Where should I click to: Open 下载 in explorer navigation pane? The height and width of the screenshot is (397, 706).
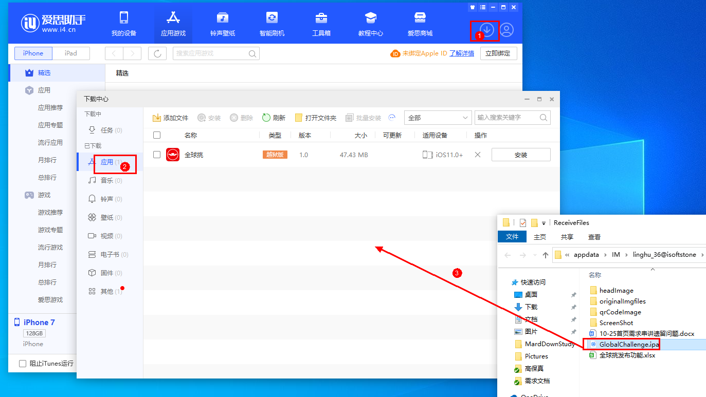[531, 307]
